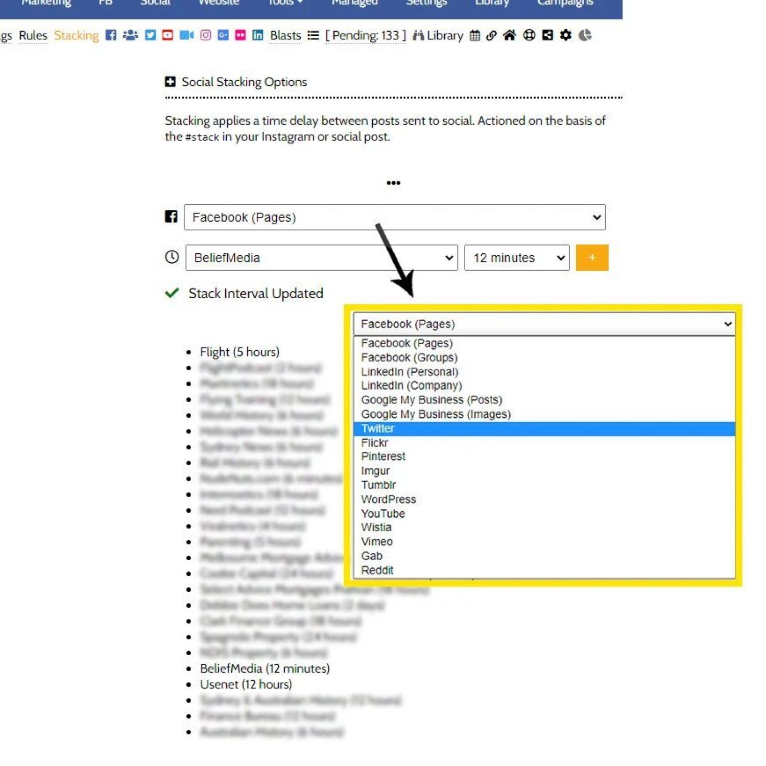This screenshot has width=766, height=766.
Task: Open the BeliefMedia account dropdown
Action: (321, 258)
